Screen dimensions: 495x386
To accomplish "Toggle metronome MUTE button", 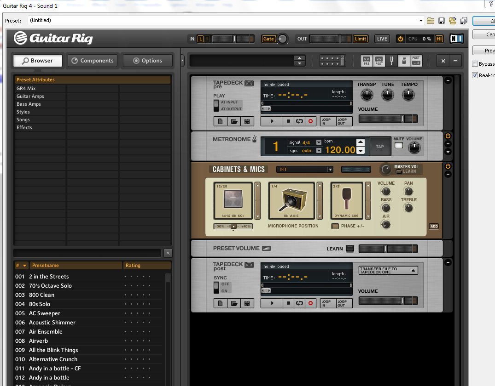I will point(399,146).
